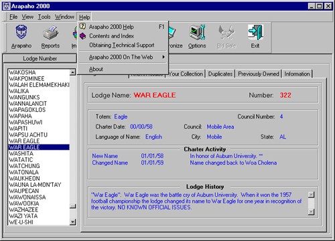
Task: Select WE-U-SHI in lodge list
Action: tap(39, 222)
